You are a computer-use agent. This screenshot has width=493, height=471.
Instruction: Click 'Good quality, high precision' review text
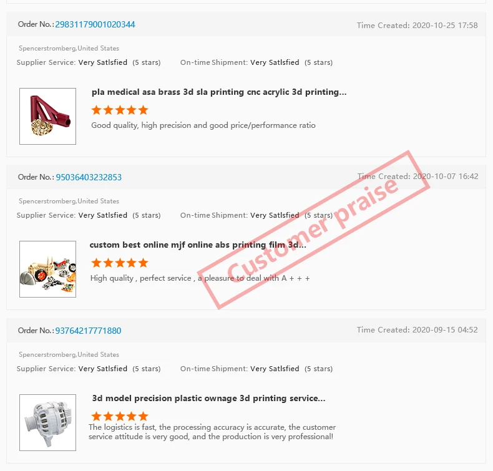click(203, 125)
